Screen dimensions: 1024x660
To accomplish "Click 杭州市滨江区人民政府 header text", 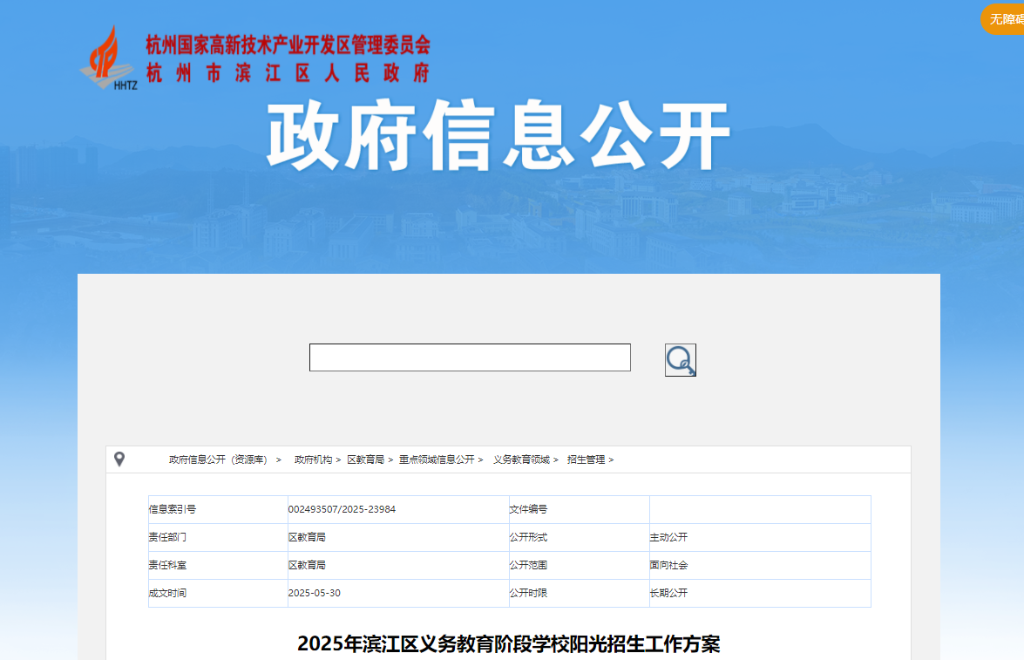I will [288, 73].
